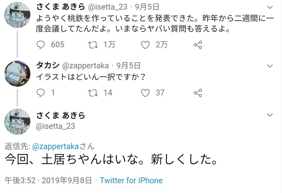Open タカシ's profile picture
The height and width of the screenshot is (193, 282).
[17, 74]
